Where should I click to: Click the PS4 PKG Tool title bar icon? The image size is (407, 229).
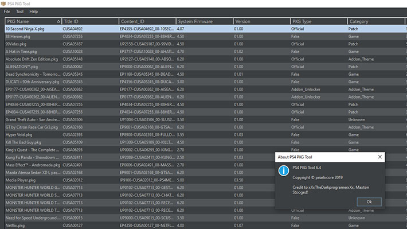pyautogui.click(x=3, y=3)
